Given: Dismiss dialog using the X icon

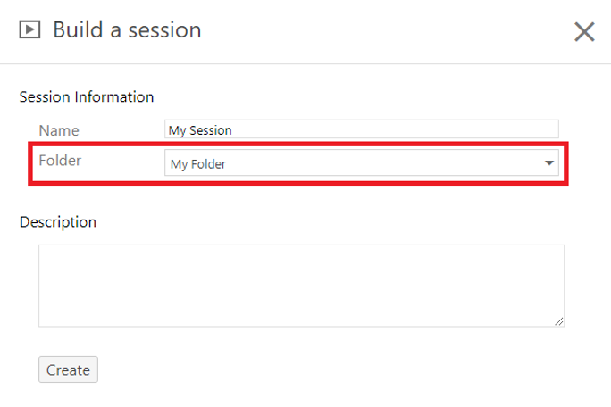Looking at the screenshot, I should click(x=584, y=31).
